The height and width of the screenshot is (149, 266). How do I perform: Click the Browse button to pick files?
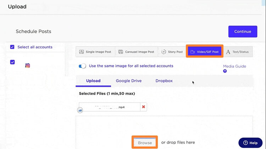(x=145, y=143)
